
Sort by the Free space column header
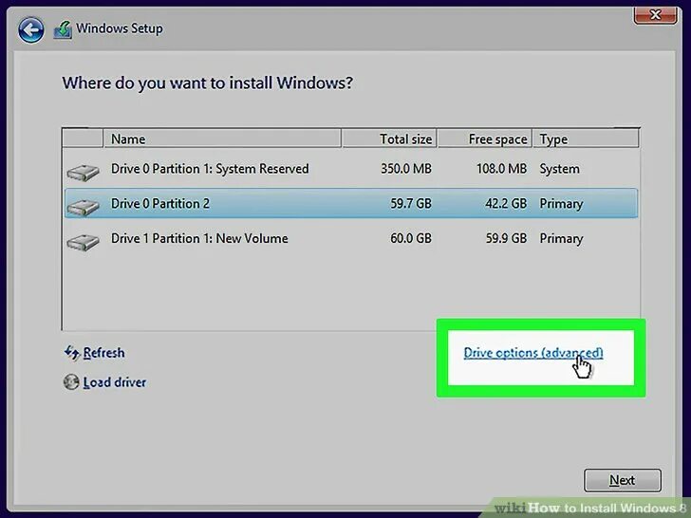485,139
